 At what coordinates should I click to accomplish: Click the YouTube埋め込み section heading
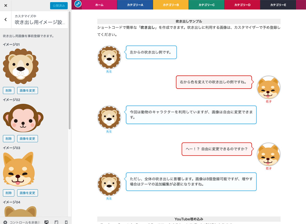(189, 219)
